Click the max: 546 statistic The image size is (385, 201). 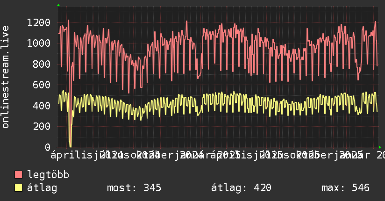[345, 188]
